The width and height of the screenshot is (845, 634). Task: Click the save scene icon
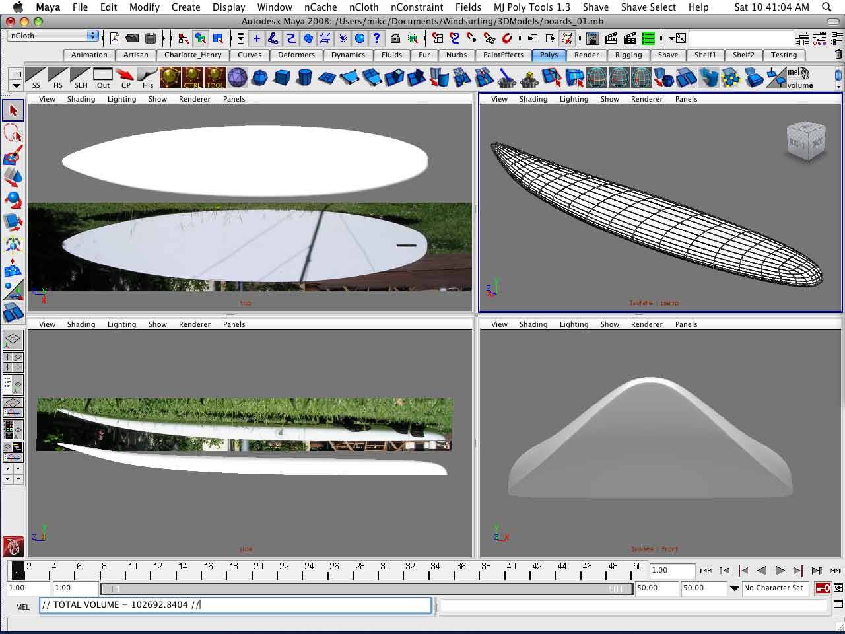click(151, 38)
